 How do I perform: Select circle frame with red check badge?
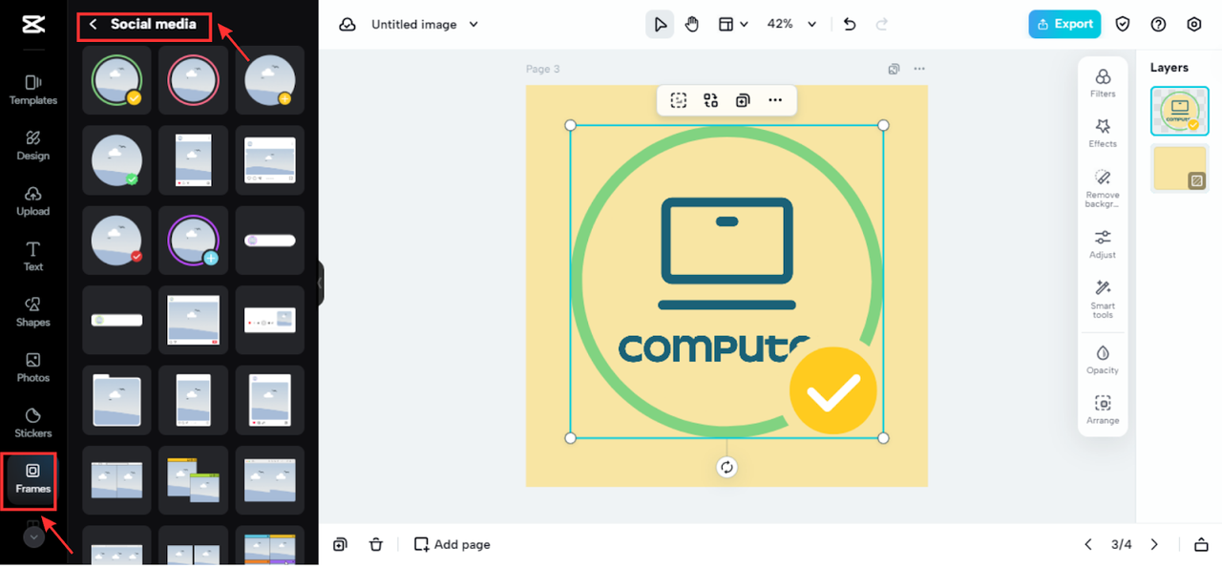click(x=117, y=241)
